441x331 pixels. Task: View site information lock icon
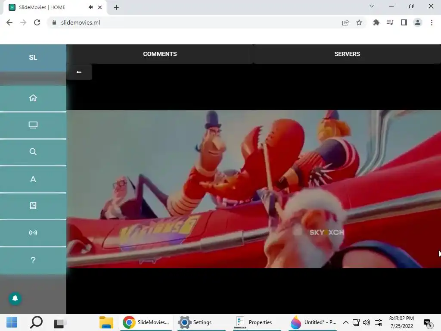[x=54, y=22]
